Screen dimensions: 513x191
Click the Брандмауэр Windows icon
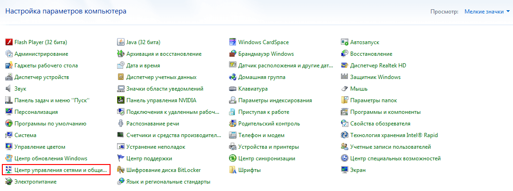coord(232,54)
